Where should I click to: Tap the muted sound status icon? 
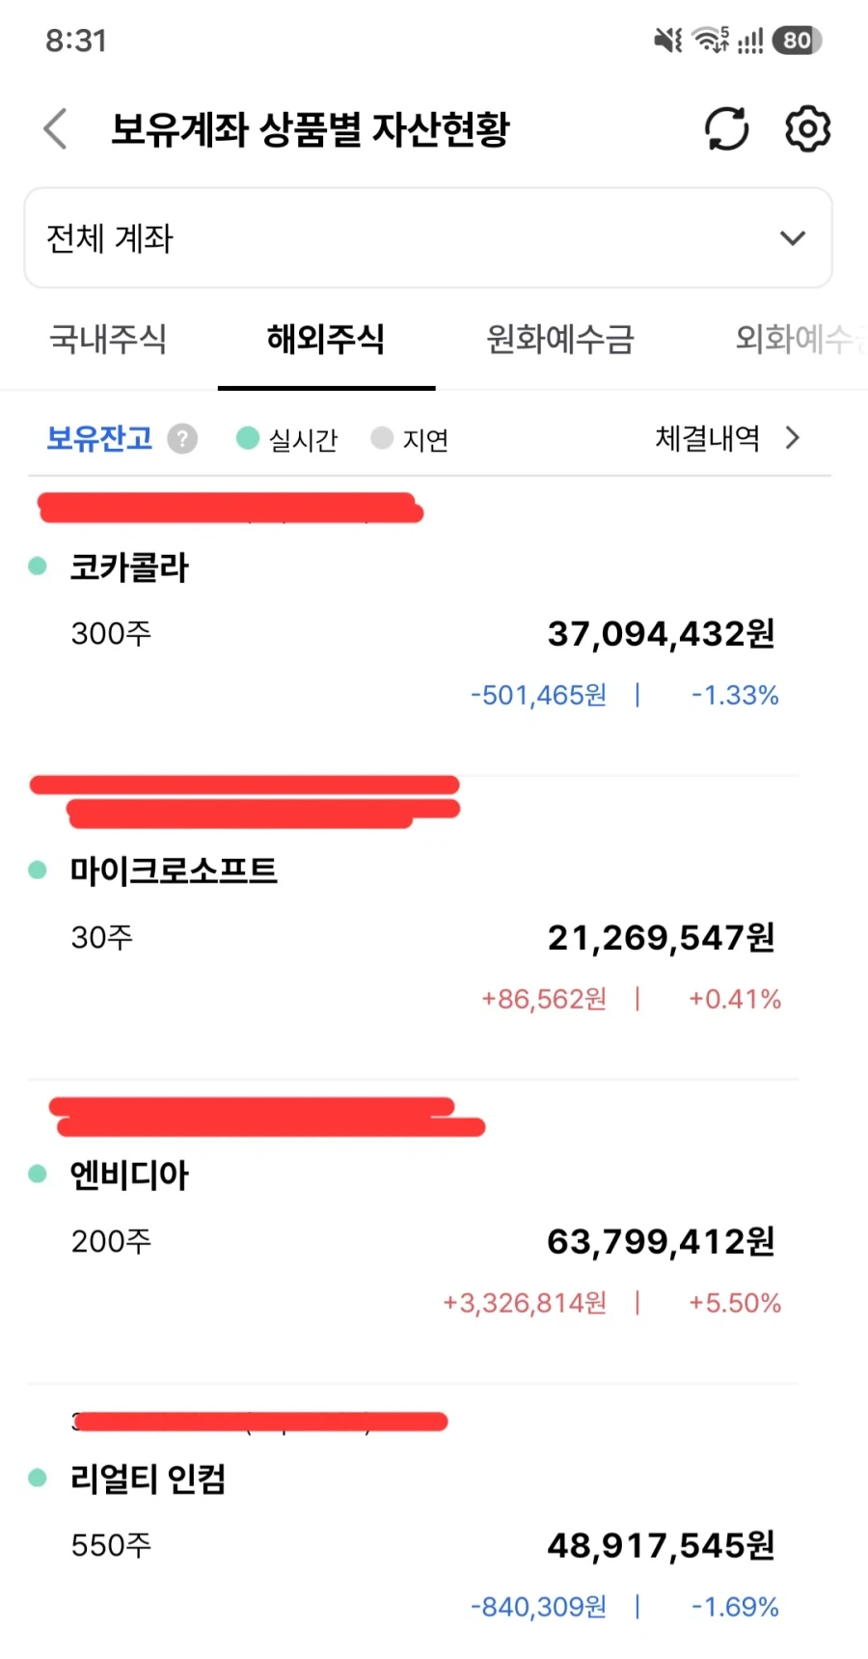coord(668,41)
